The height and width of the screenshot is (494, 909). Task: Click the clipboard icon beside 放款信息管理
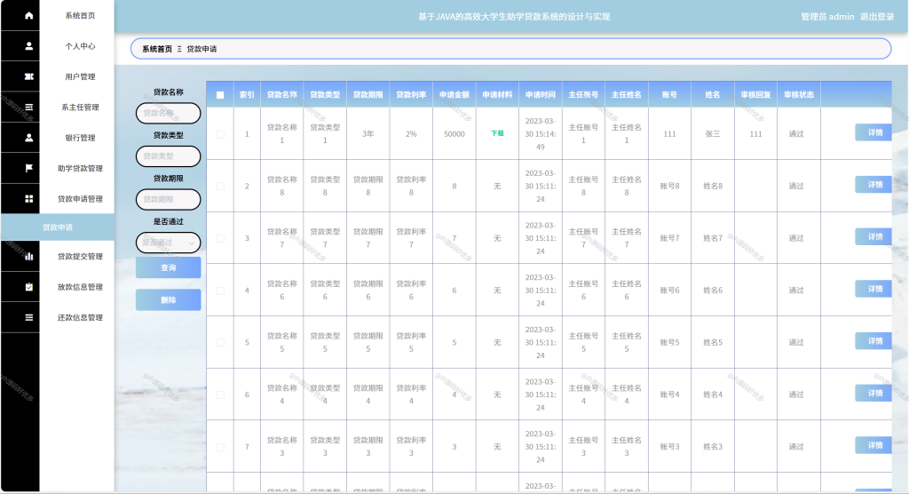pyautogui.click(x=29, y=287)
